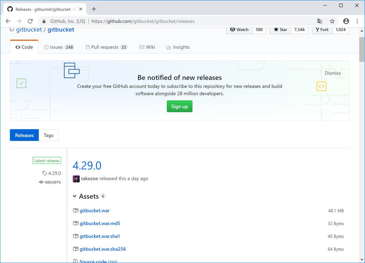This screenshot has width=365, height=263.
Task: Click takezoe's avatar picture
Action: click(x=76, y=178)
